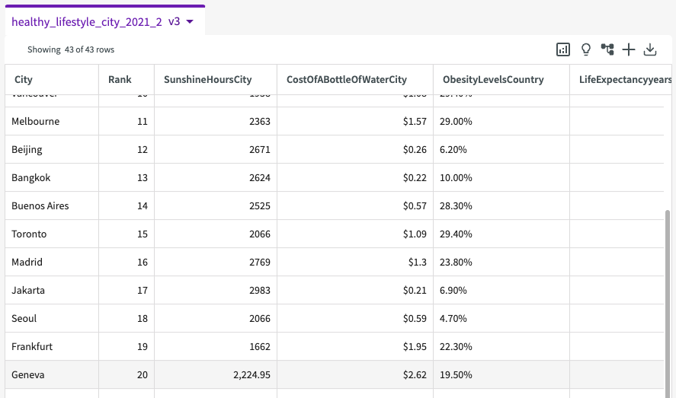Open the dataset version dropdown arrow
The height and width of the screenshot is (398, 676).
pos(190,21)
